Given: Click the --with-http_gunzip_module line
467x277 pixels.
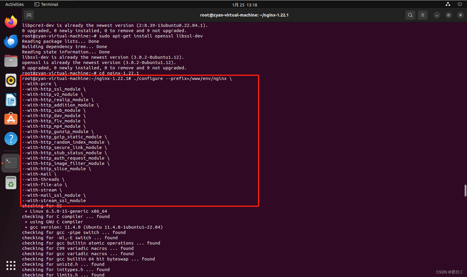Looking at the screenshot, I should coord(58,132).
